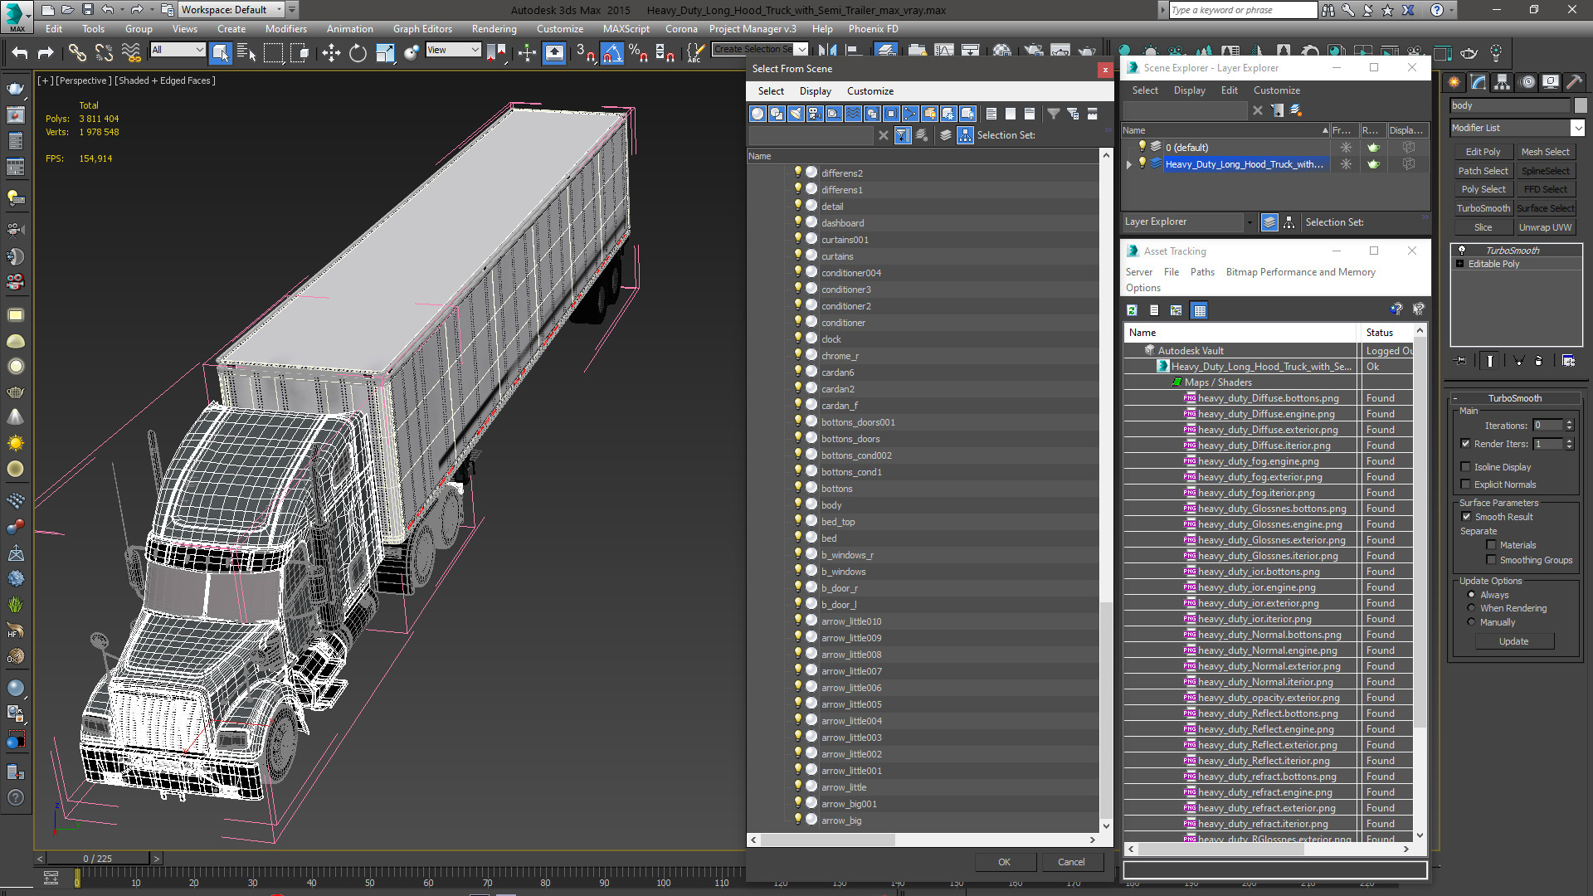Activate the Rotate tool

(x=358, y=53)
